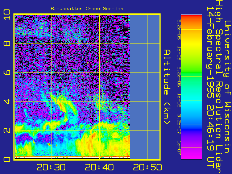Click the 'Altitude (km)' axis label
Screen dimensions: 232x174
pos(167,87)
